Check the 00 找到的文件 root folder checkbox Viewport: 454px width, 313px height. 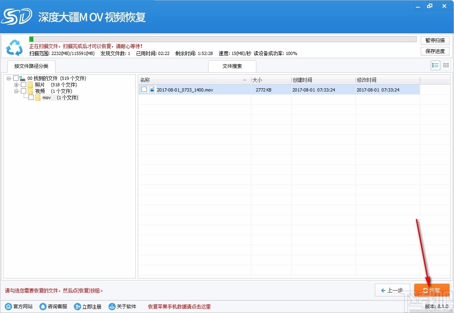coord(16,78)
